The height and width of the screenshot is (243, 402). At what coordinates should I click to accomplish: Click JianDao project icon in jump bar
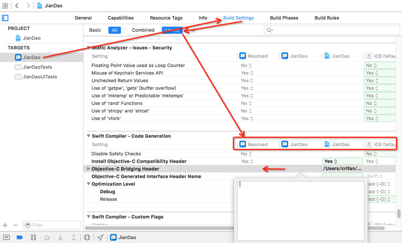point(40,6)
